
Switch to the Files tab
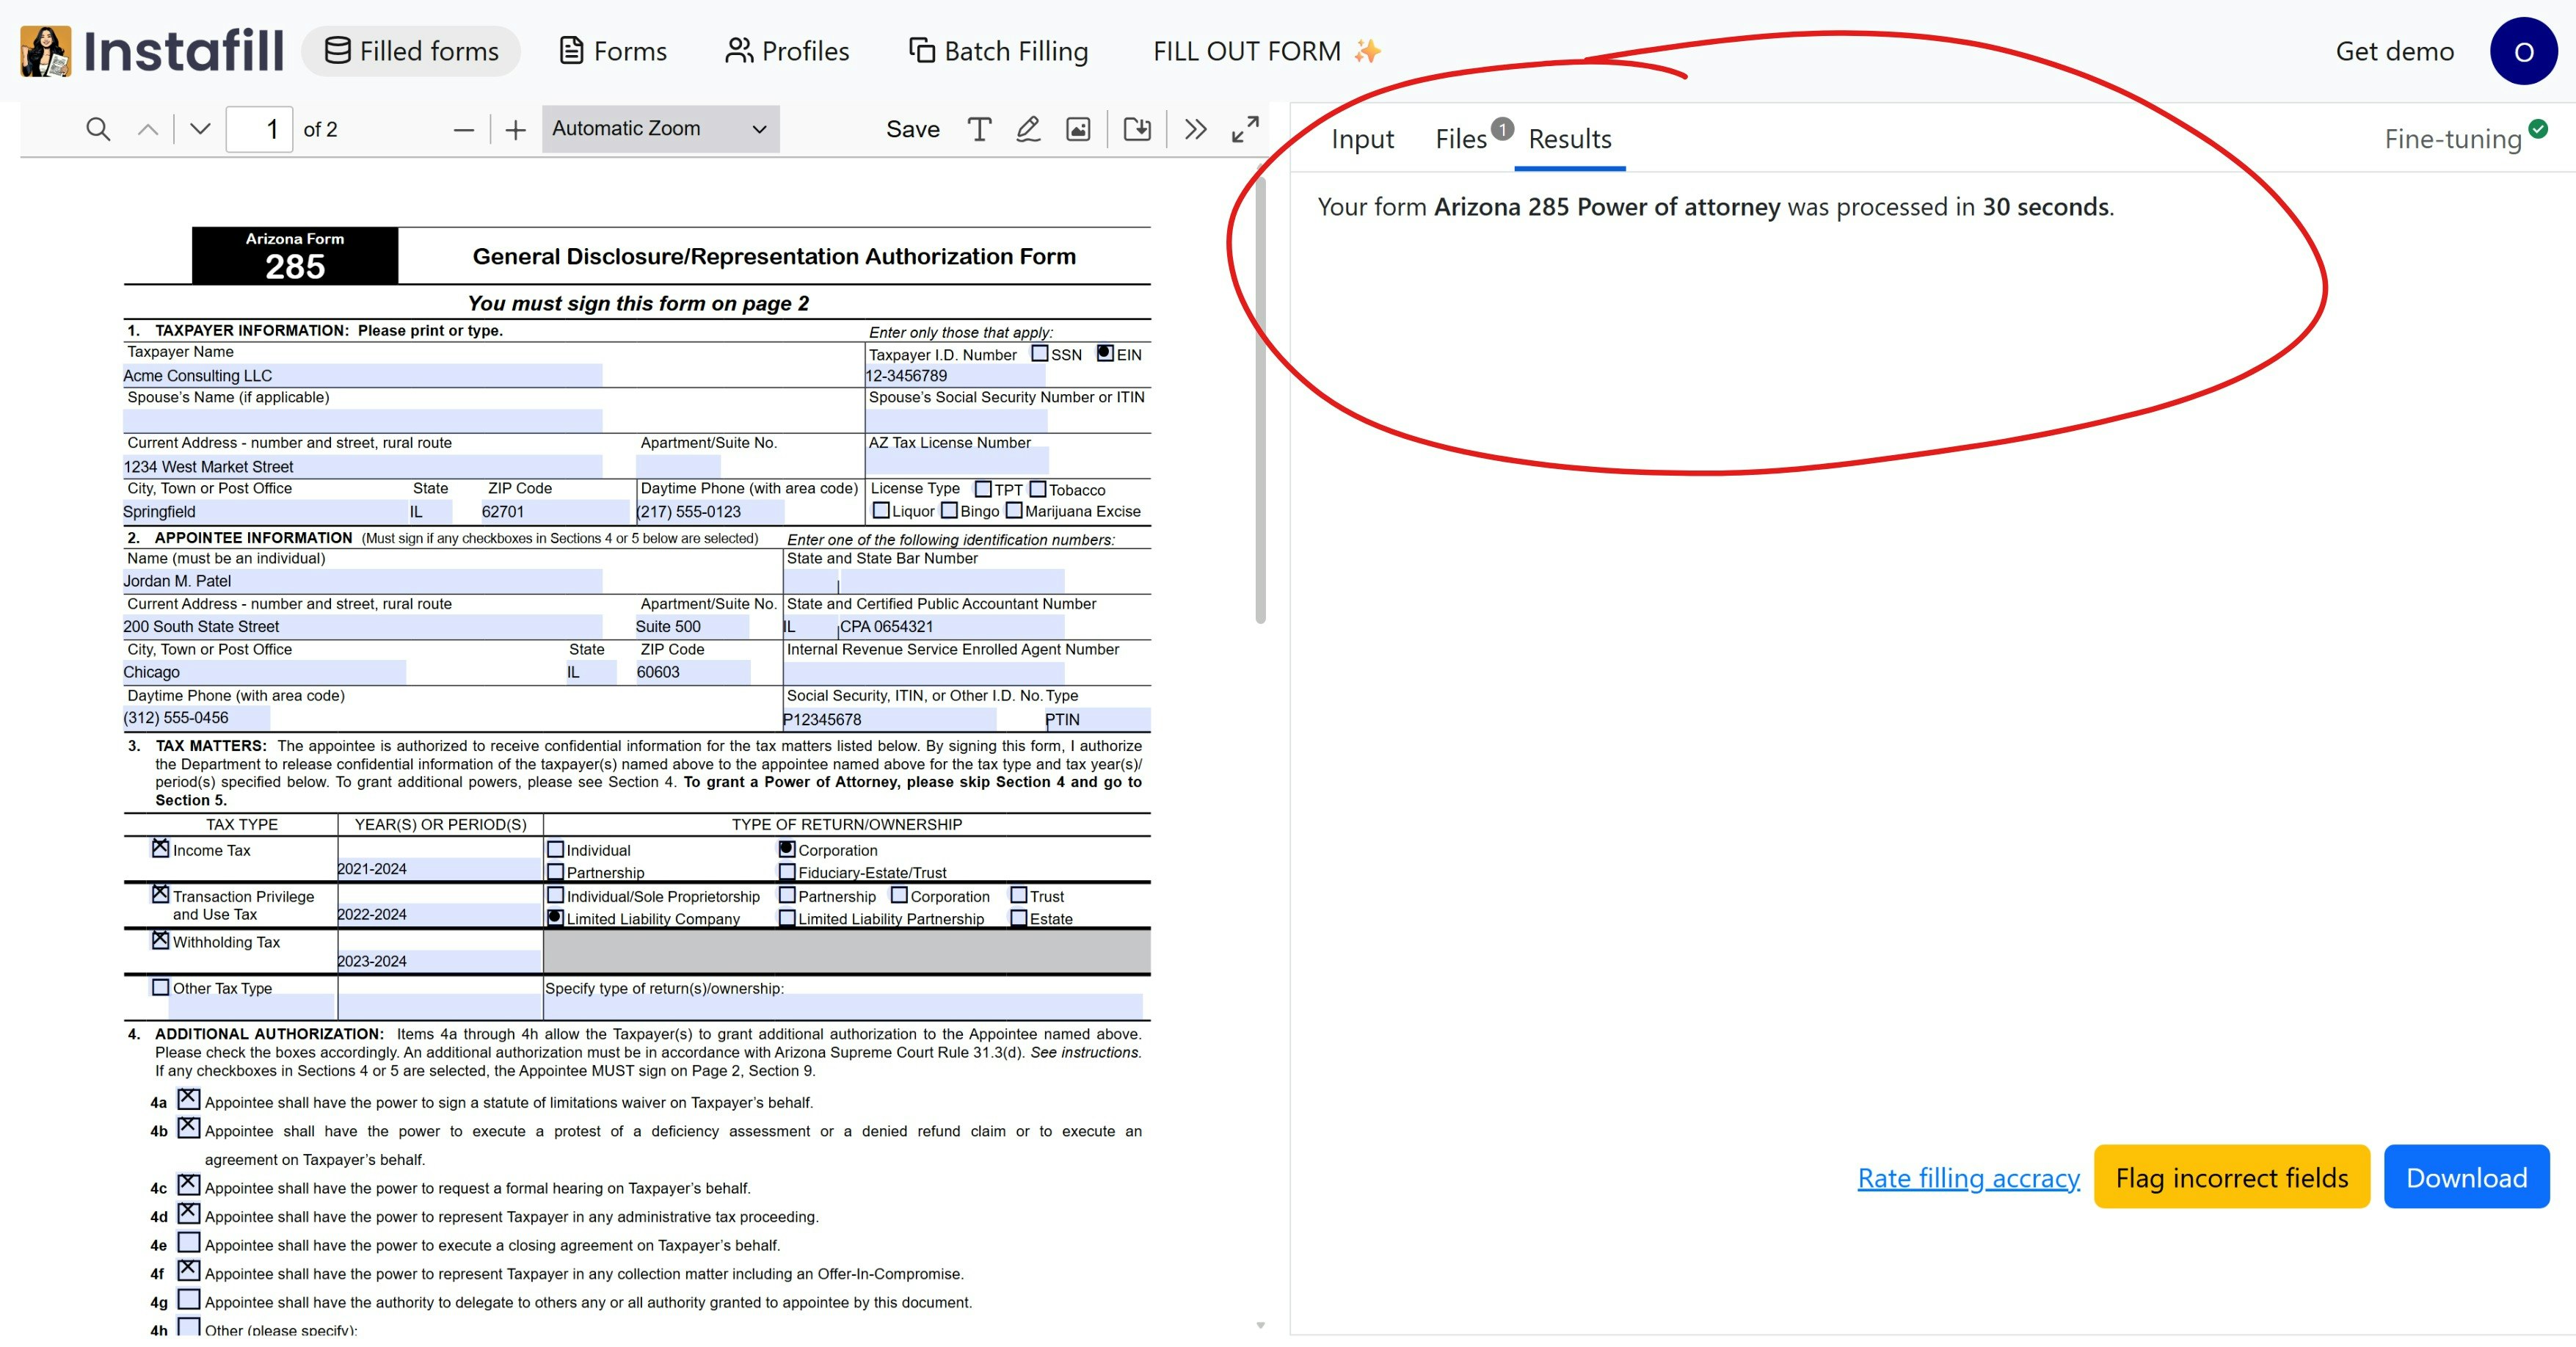click(1461, 139)
